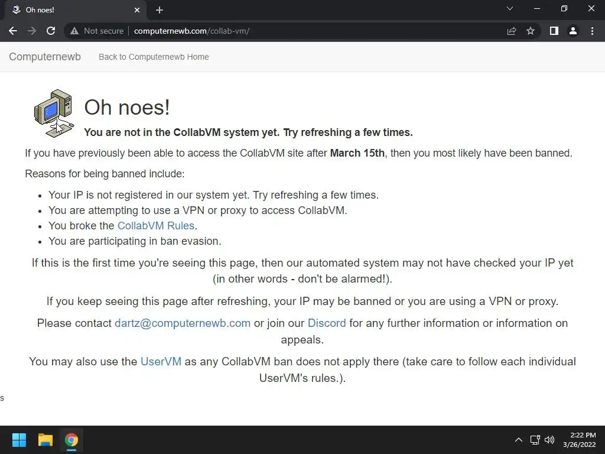Open the Discord link
This screenshot has height=454, width=605.
pyautogui.click(x=327, y=323)
